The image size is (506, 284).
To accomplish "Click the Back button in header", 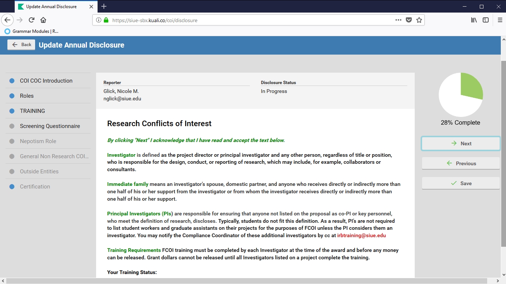I will click(x=21, y=45).
